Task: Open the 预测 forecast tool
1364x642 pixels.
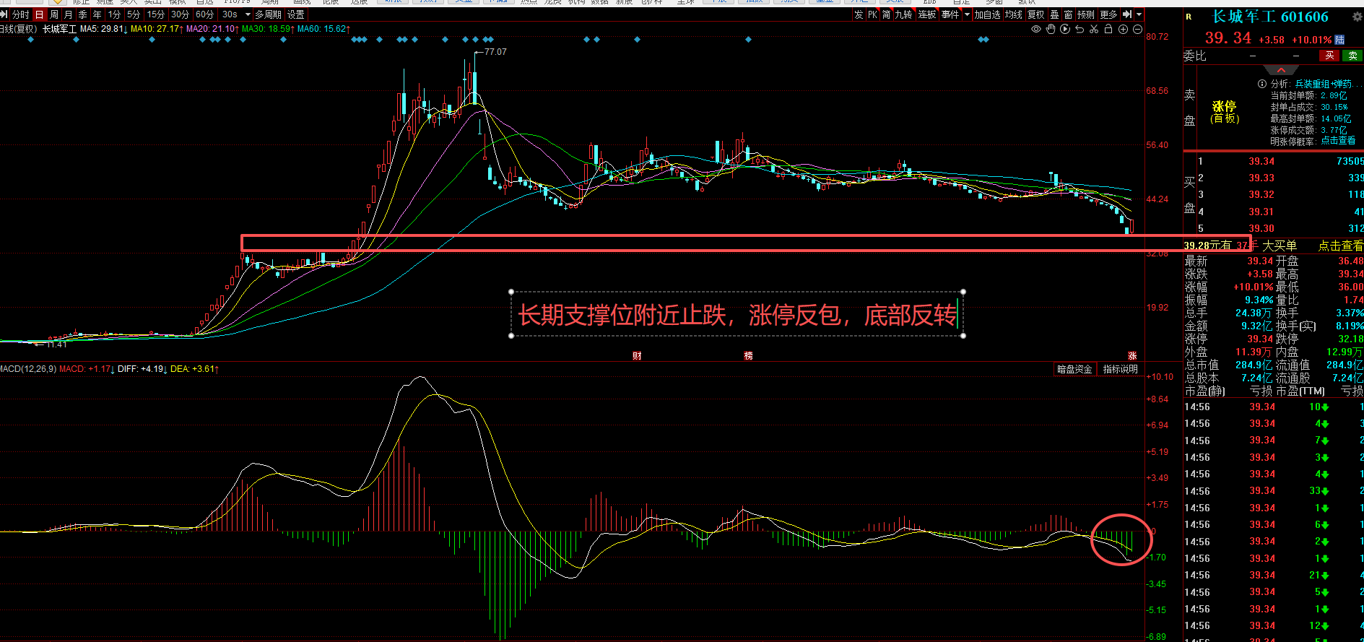Action: click(x=1085, y=14)
